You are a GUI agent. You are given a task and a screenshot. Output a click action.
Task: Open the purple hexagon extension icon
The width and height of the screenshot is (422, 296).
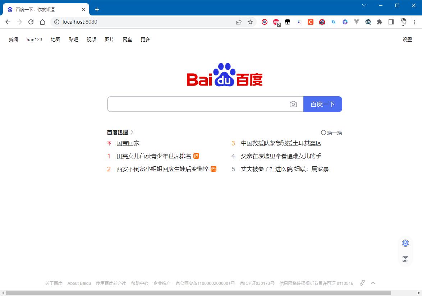pos(345,22)
